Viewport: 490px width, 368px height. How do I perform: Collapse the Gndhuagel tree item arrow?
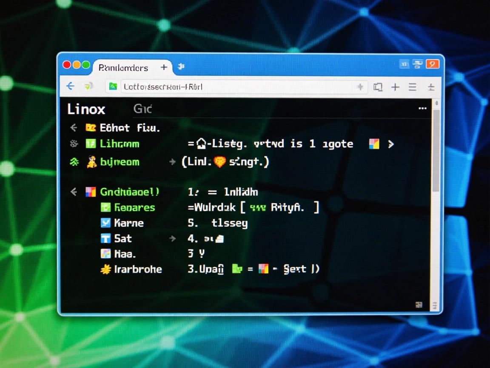pyautogui.click(x=73, y=192)
